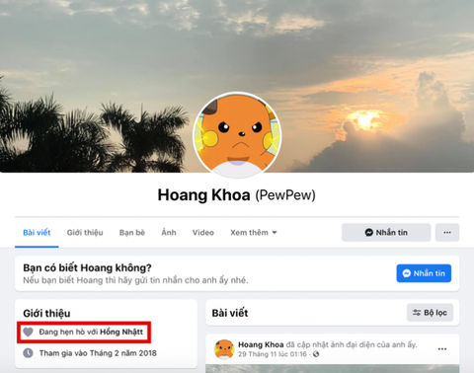The width and height of the screenshot is (474, 373).
Task: Go to the Video tab
Action: pos(203,233)
